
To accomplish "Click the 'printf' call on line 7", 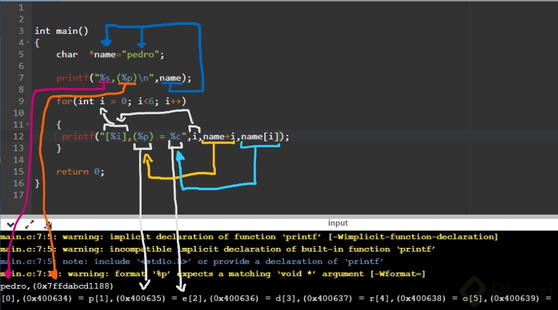I will (x=72, y=78).
